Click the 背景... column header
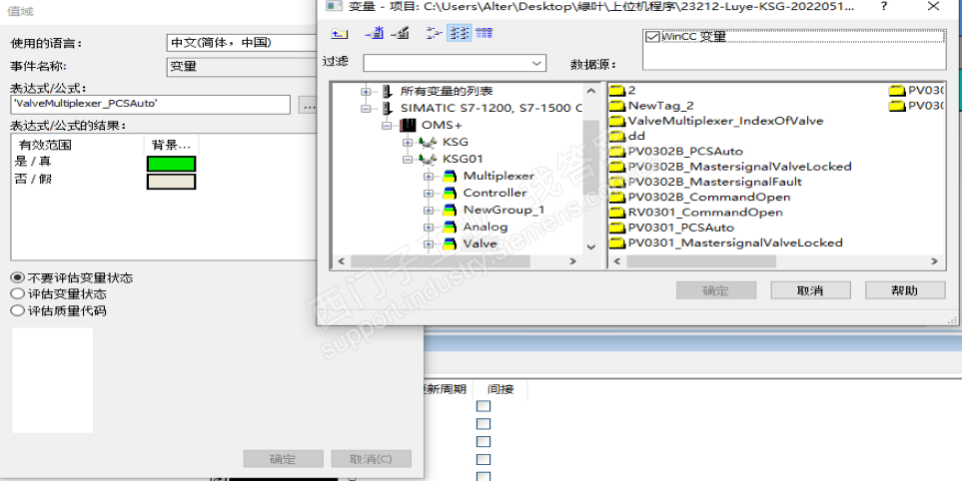The width and height of the screenshot is (962, 481). point(171,146)
